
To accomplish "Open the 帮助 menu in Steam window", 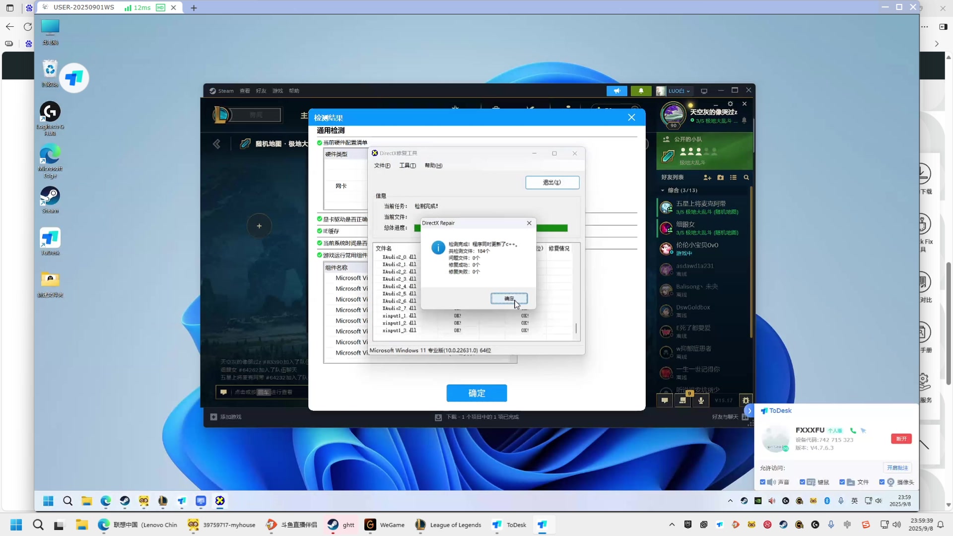I will coord(294,91).
